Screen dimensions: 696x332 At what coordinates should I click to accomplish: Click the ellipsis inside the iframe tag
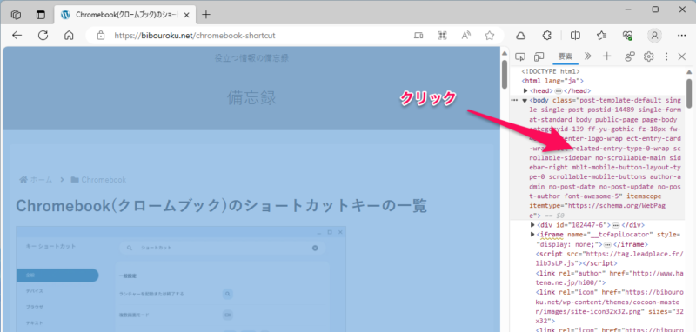607,245
